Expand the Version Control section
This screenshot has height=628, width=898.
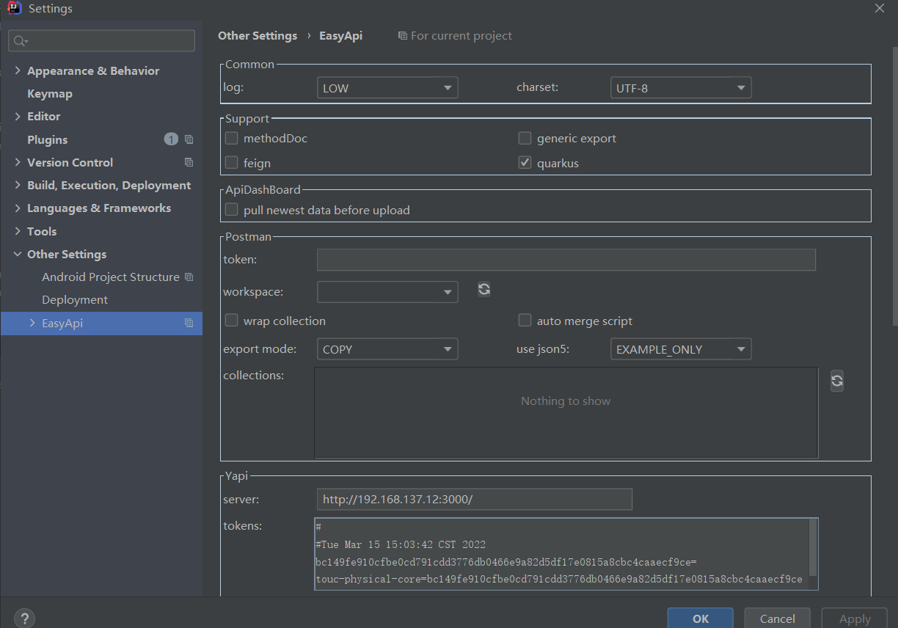click(x=18, y=162)
